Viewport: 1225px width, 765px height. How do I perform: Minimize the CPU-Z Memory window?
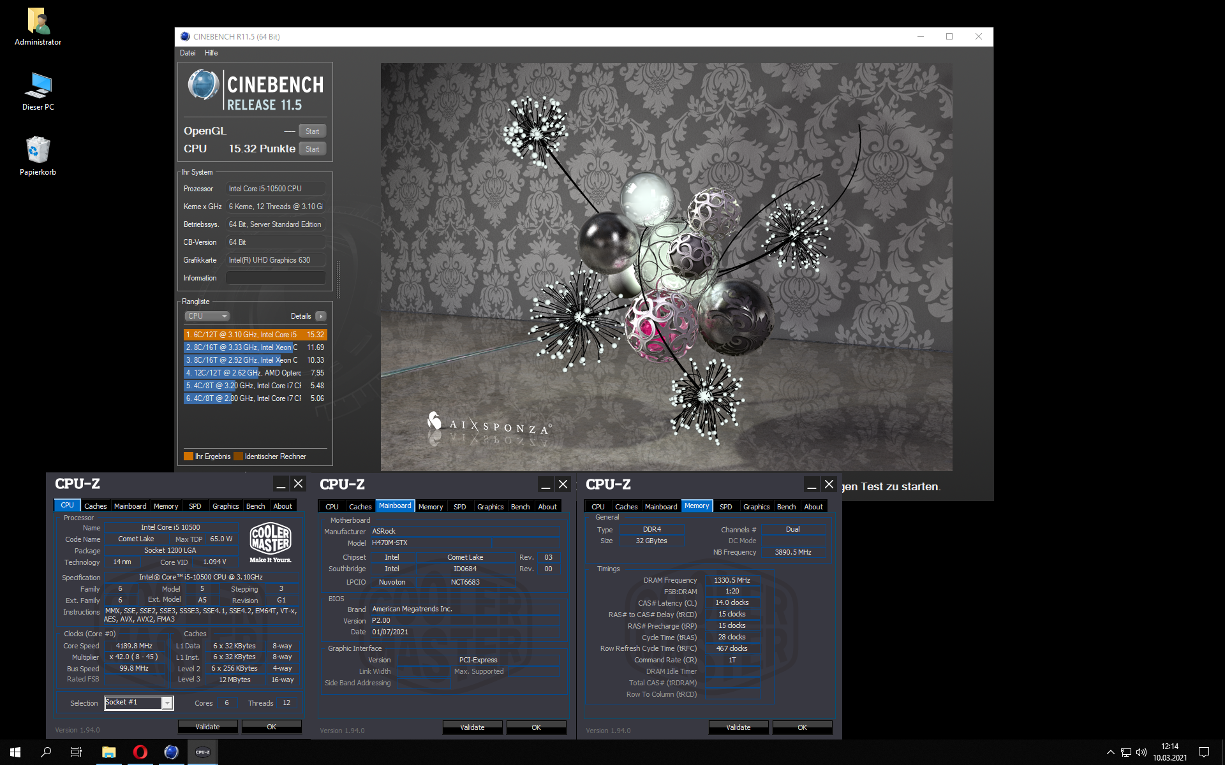pyautogui.click(x=811, y=484)
